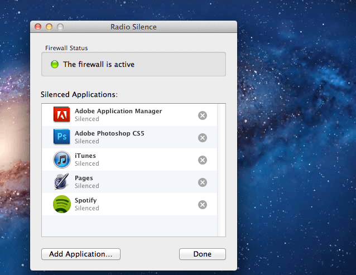Select the Adobe Photoshop CS5 name text
Viewport: 356px width, 275px height.
click(109, 133)
